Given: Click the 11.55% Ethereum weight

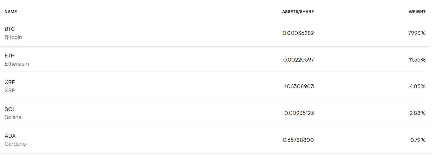Looking at the screenshot, I should click(x=417, y=60).
